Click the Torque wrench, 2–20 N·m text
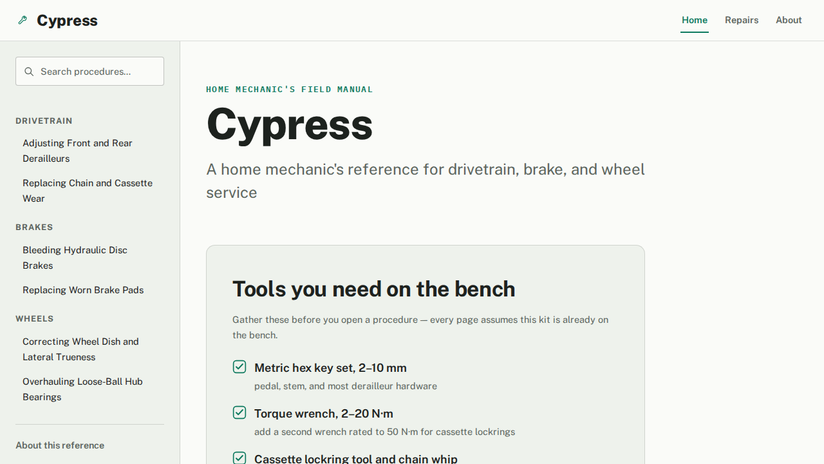Screen dimensions: 824x464 (x=324, y=414)
